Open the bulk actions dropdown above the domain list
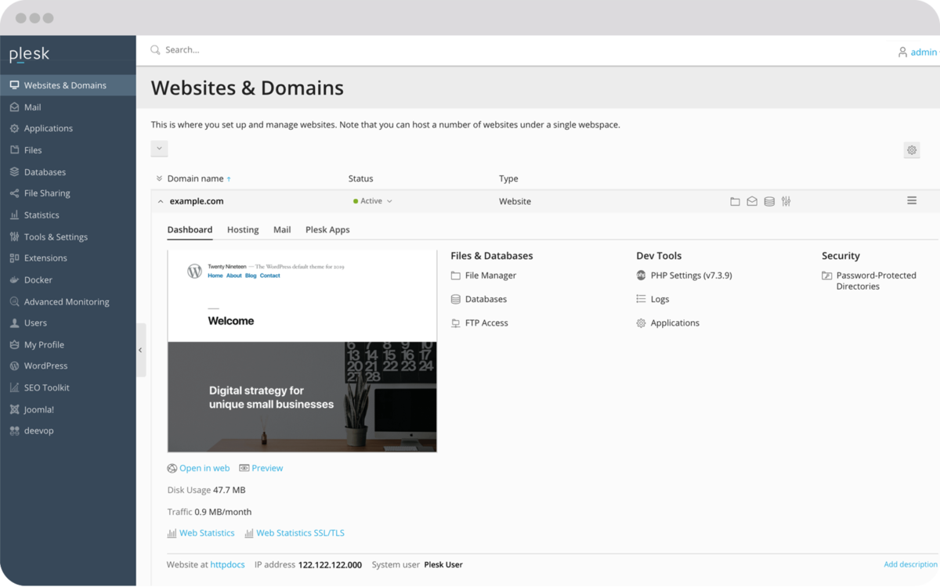The width and height of the screenshot is (940, 587). (x=159, y=148)
